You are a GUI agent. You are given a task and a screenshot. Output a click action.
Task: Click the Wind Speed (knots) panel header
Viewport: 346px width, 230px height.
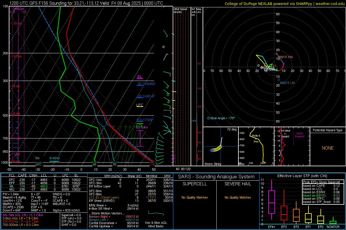pyautogui.click(x=180, y=10)
